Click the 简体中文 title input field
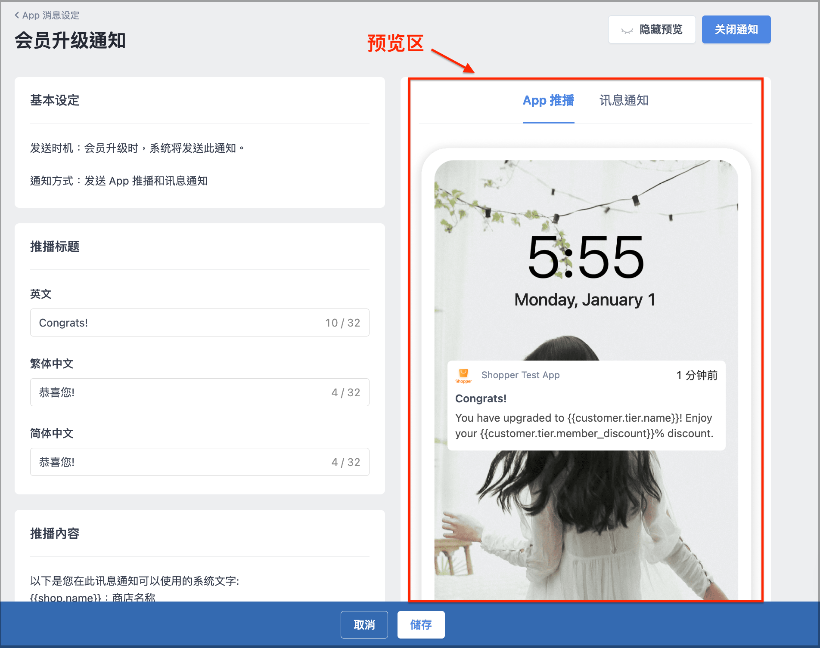This screenshot has width=820, height=648. tap(199, 462)
